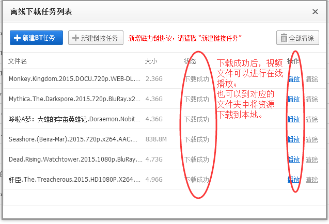Clear the Monkey.Kingdom.2015 task via 清除
The width and height of the screenshot is (329, 224).
[x=311, y=79]
